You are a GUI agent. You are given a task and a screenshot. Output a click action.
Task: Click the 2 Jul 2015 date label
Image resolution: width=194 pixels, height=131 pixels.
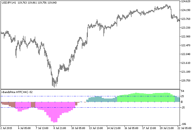[7, 128]
